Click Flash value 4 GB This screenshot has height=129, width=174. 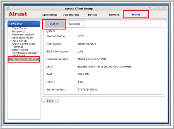click(x=81, y=82)
